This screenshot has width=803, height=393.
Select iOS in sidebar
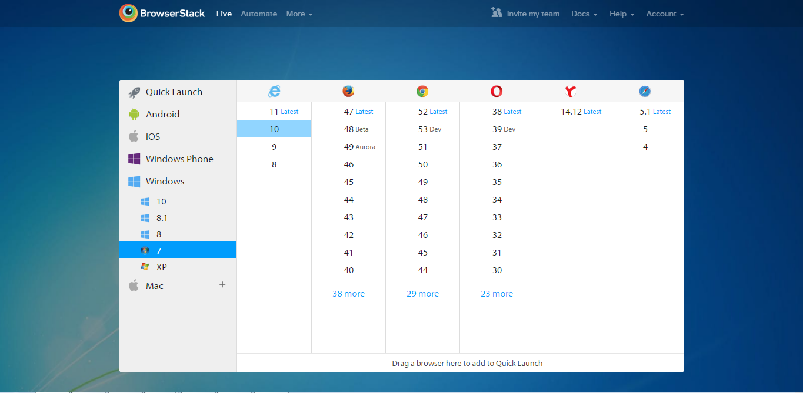(178, 136)
